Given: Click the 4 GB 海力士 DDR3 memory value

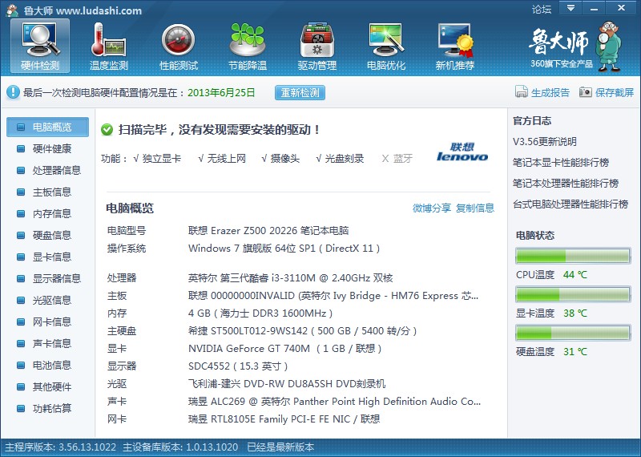Looking at the screenshot, I should [x=260, y=313].
